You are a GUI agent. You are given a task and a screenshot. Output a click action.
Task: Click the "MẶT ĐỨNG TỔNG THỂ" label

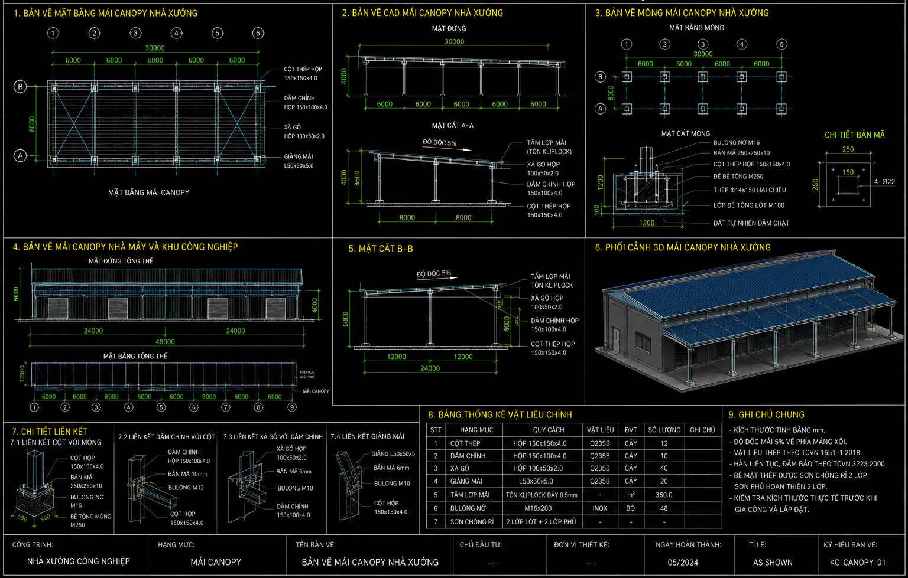tap(121, 261)
